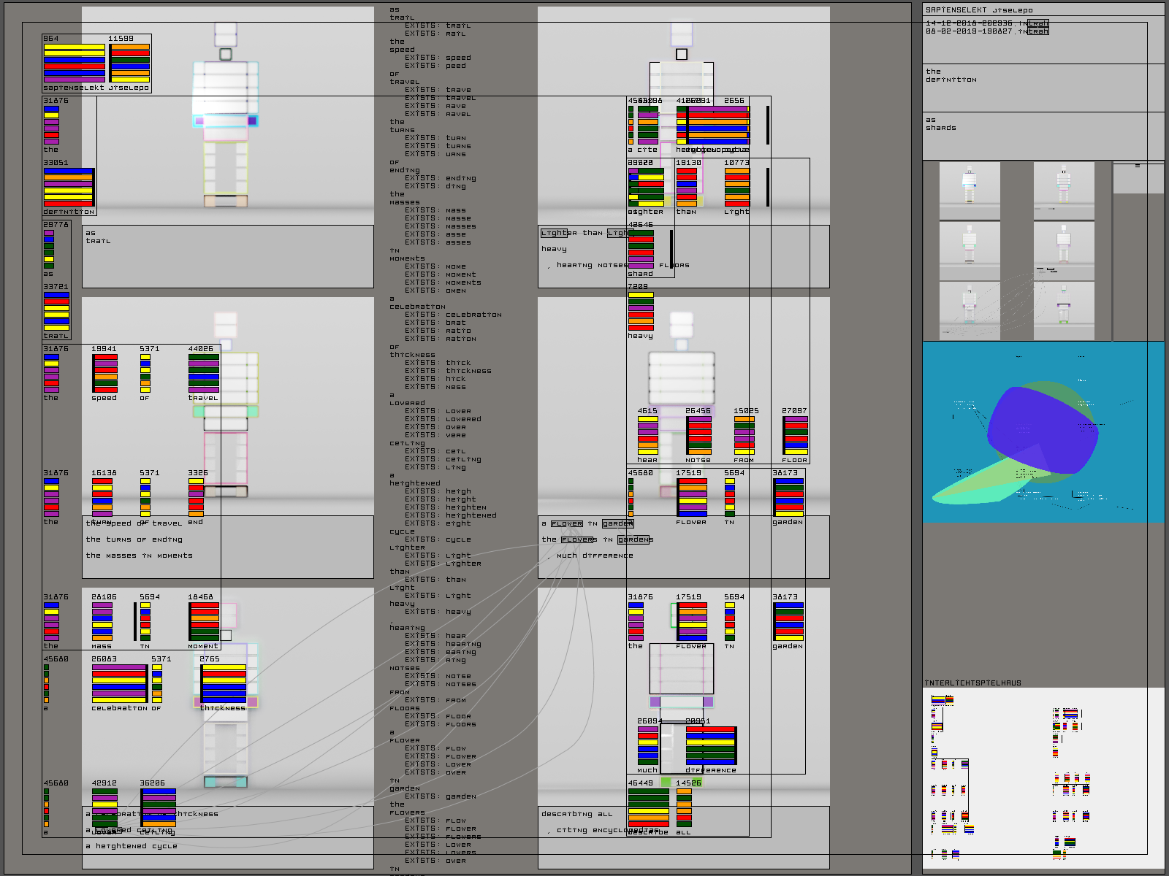The width and height of the screenshot is (1169, 876).
Task: Select the top-left figure thumbnail in right panel
Action: pyautogui.click(x=969, y=191)
